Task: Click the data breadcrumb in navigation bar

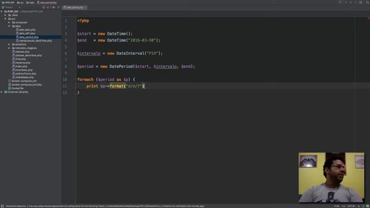Action: click(x=30, y=2)
